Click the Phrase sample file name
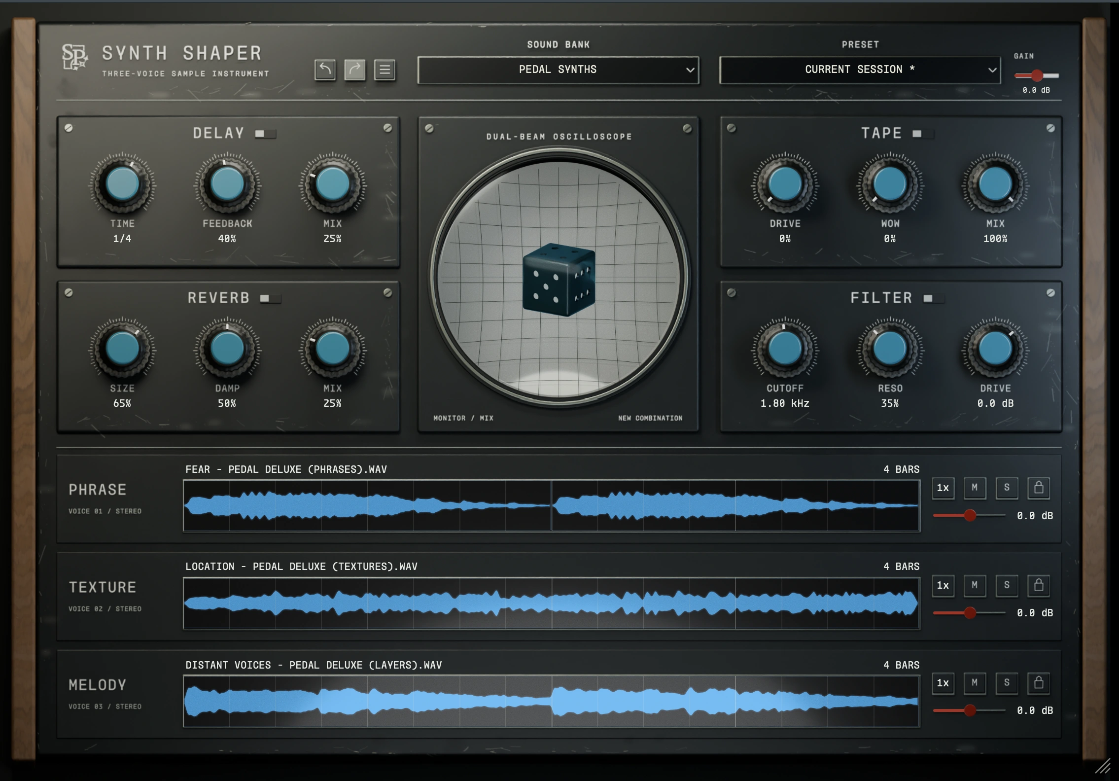Image resolution: width=1119 pixels, height=781 pixels. [286, 469]
